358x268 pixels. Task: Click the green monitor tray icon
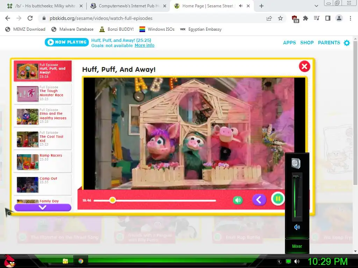pos(288,261)
